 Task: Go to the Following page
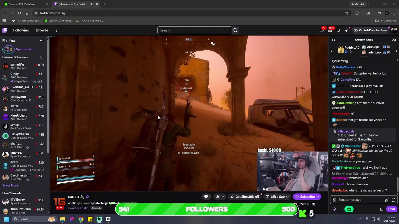(x=21, y=30)
